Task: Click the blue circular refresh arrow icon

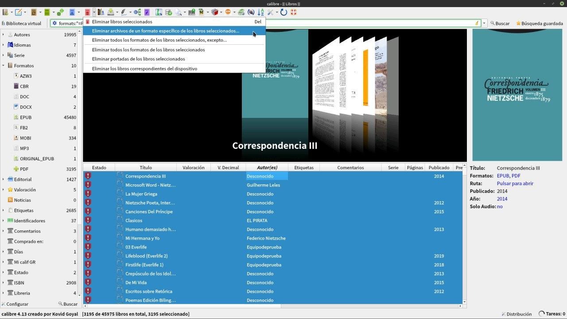Action: pos(283,12)
